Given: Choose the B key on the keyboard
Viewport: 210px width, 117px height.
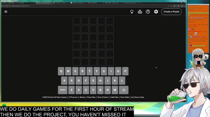Looking at the screenshot, I should (x=100, y=90).
